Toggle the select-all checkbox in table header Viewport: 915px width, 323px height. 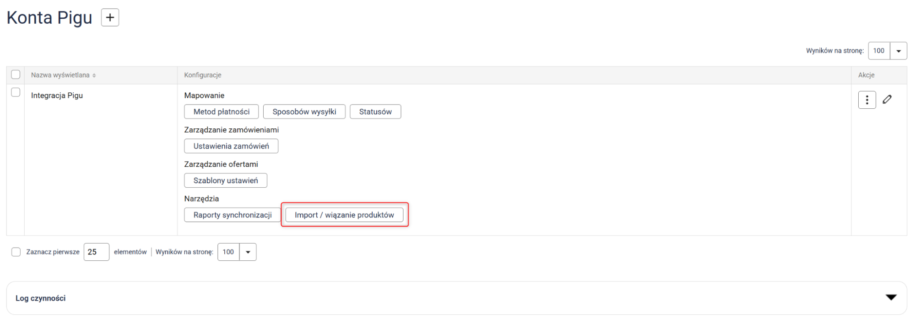pyautogui.click(x=16, y=74)
